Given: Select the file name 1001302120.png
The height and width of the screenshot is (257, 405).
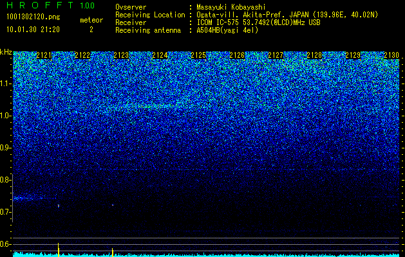Looking at the screenshot, I should click(x=33, y=17).
